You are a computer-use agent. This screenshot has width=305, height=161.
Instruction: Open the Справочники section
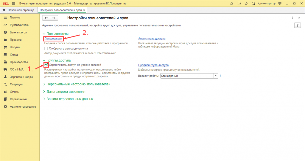(x=18, y=99)
